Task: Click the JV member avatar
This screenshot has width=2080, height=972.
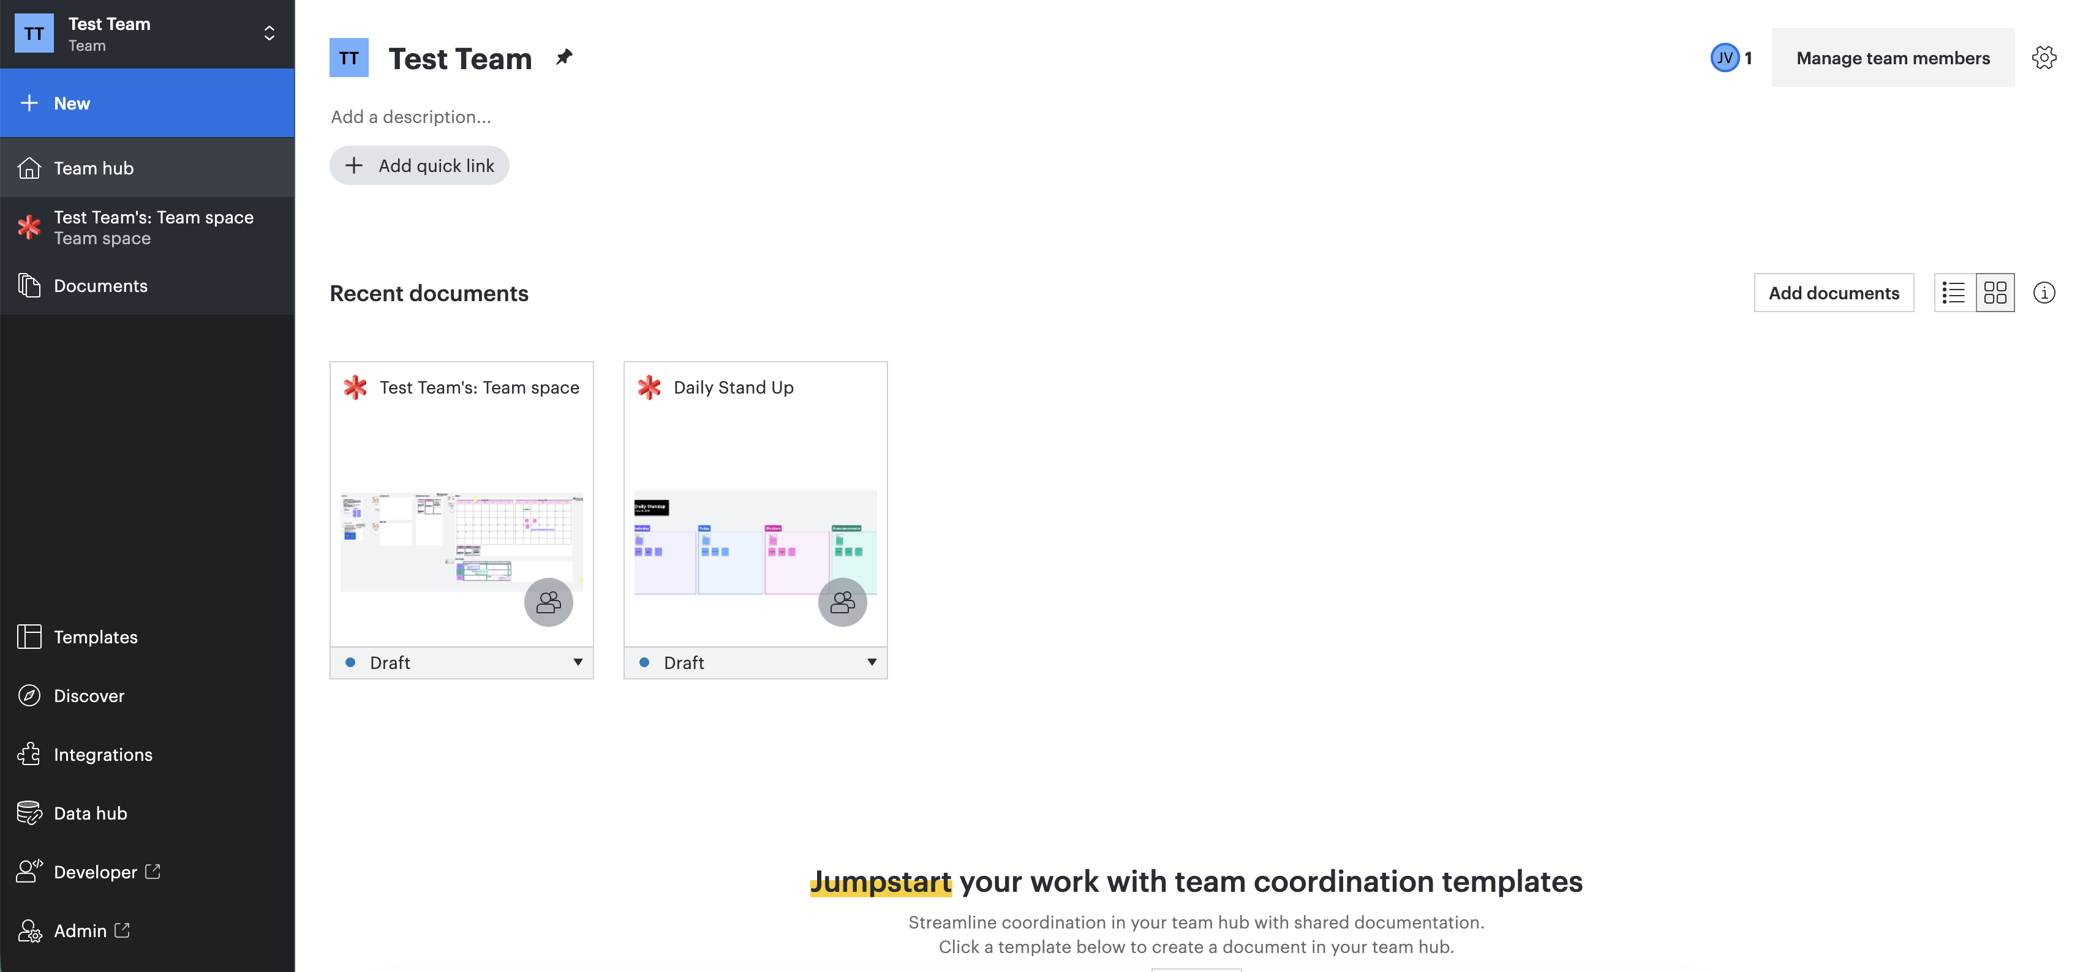Action: coord(1724,58)
